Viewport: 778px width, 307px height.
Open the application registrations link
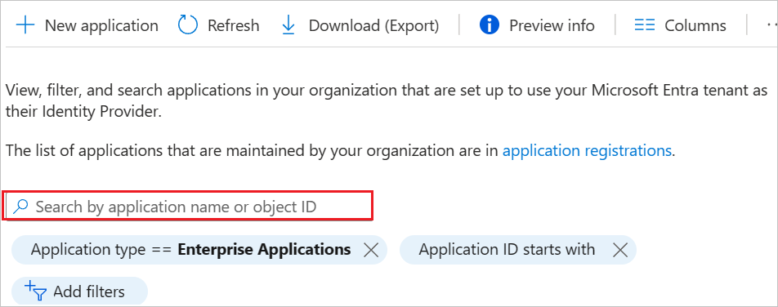pos(587,151)
